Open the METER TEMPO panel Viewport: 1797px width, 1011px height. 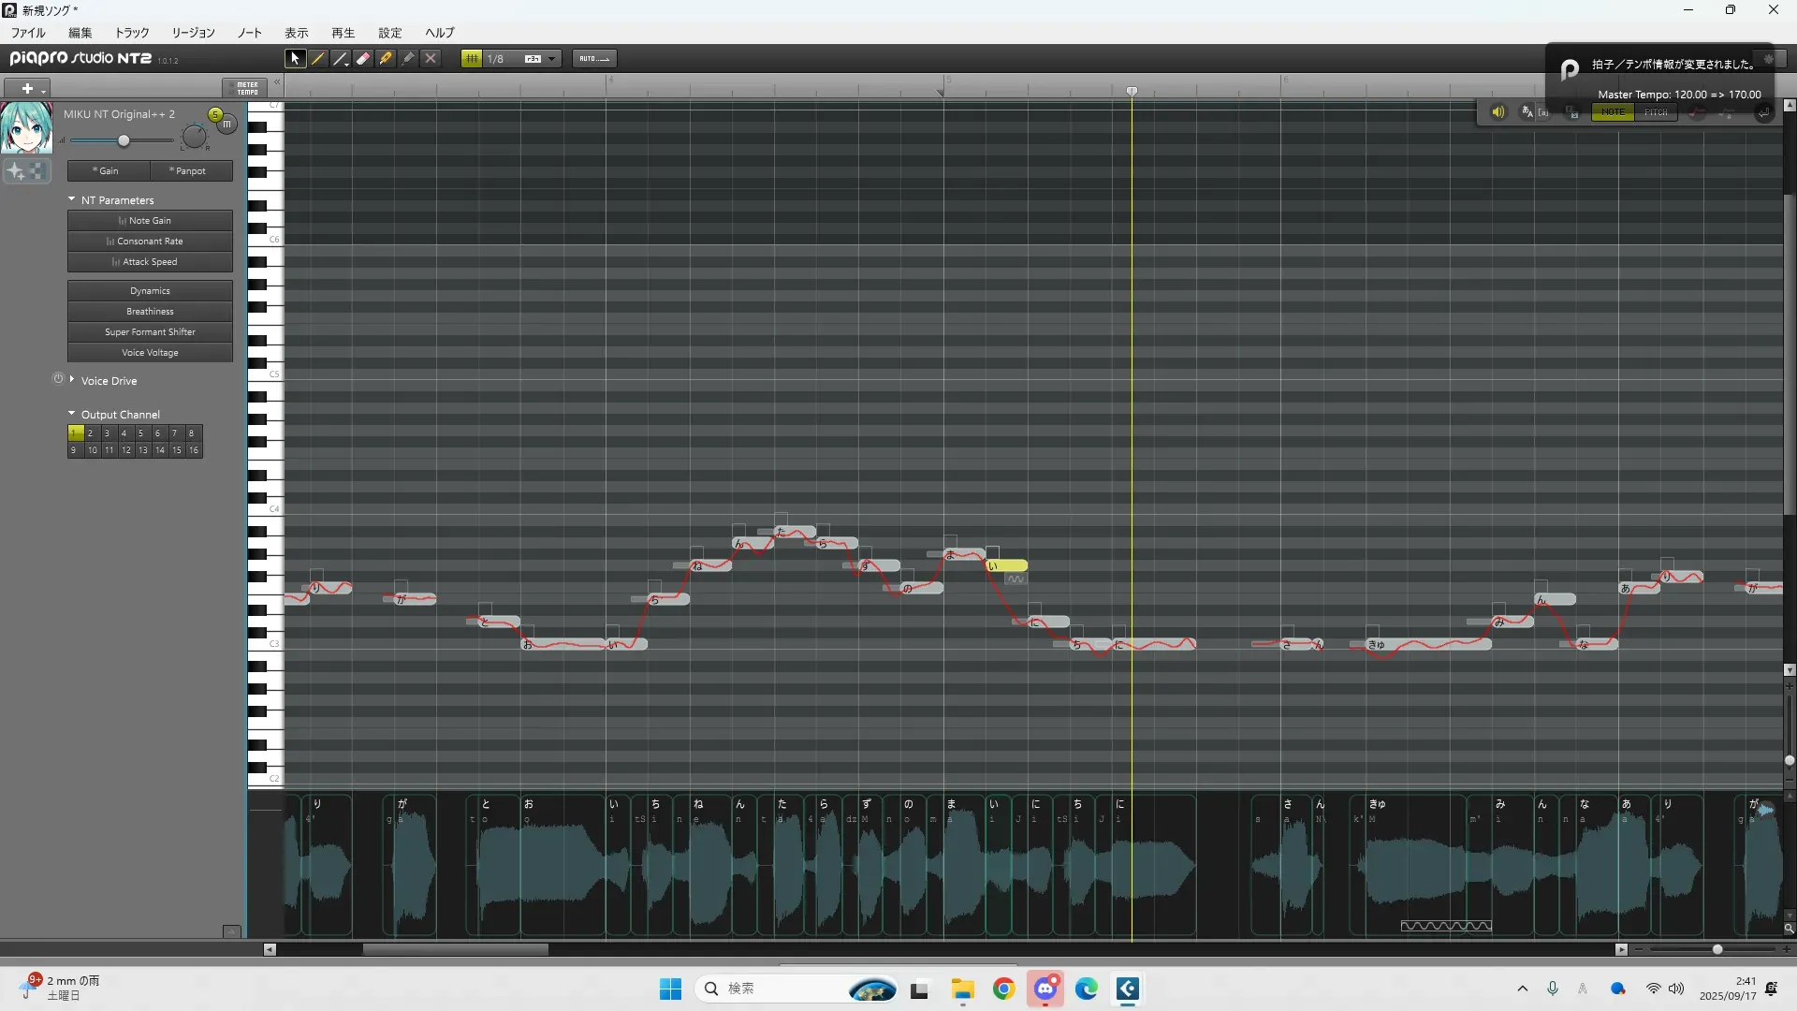246,88
